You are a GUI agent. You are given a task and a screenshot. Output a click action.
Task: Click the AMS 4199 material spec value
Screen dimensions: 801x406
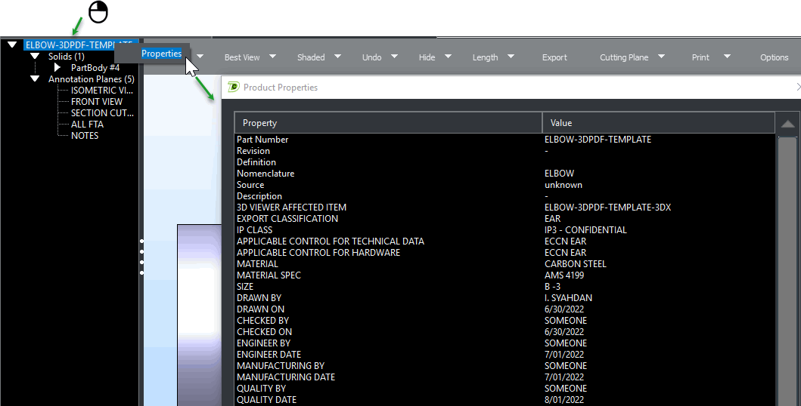coord(564,275)
